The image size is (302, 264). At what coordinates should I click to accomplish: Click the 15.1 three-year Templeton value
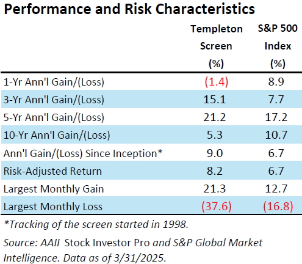click(x=215, y=100)
